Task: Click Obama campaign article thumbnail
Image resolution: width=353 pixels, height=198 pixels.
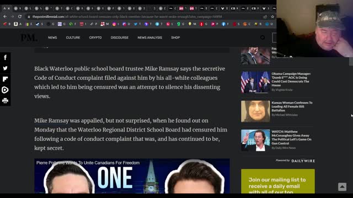Action: (255, 82)
